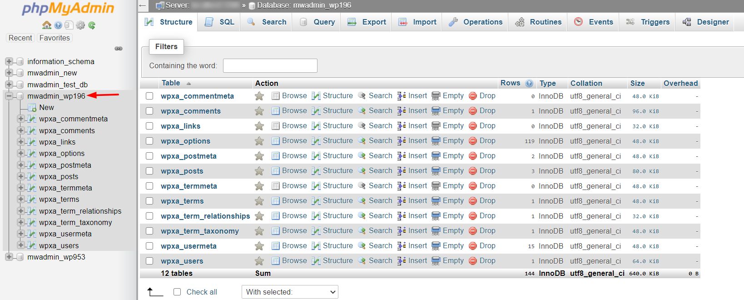Select wpxa_postmeta in sidebar tree

point(65,165)
